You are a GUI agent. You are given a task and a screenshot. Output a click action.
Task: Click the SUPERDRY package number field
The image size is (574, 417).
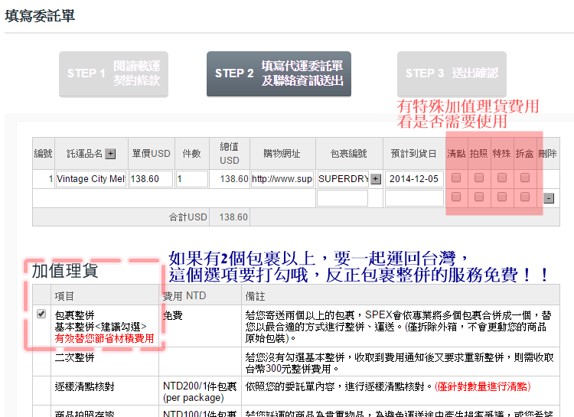tap(343, 179)
